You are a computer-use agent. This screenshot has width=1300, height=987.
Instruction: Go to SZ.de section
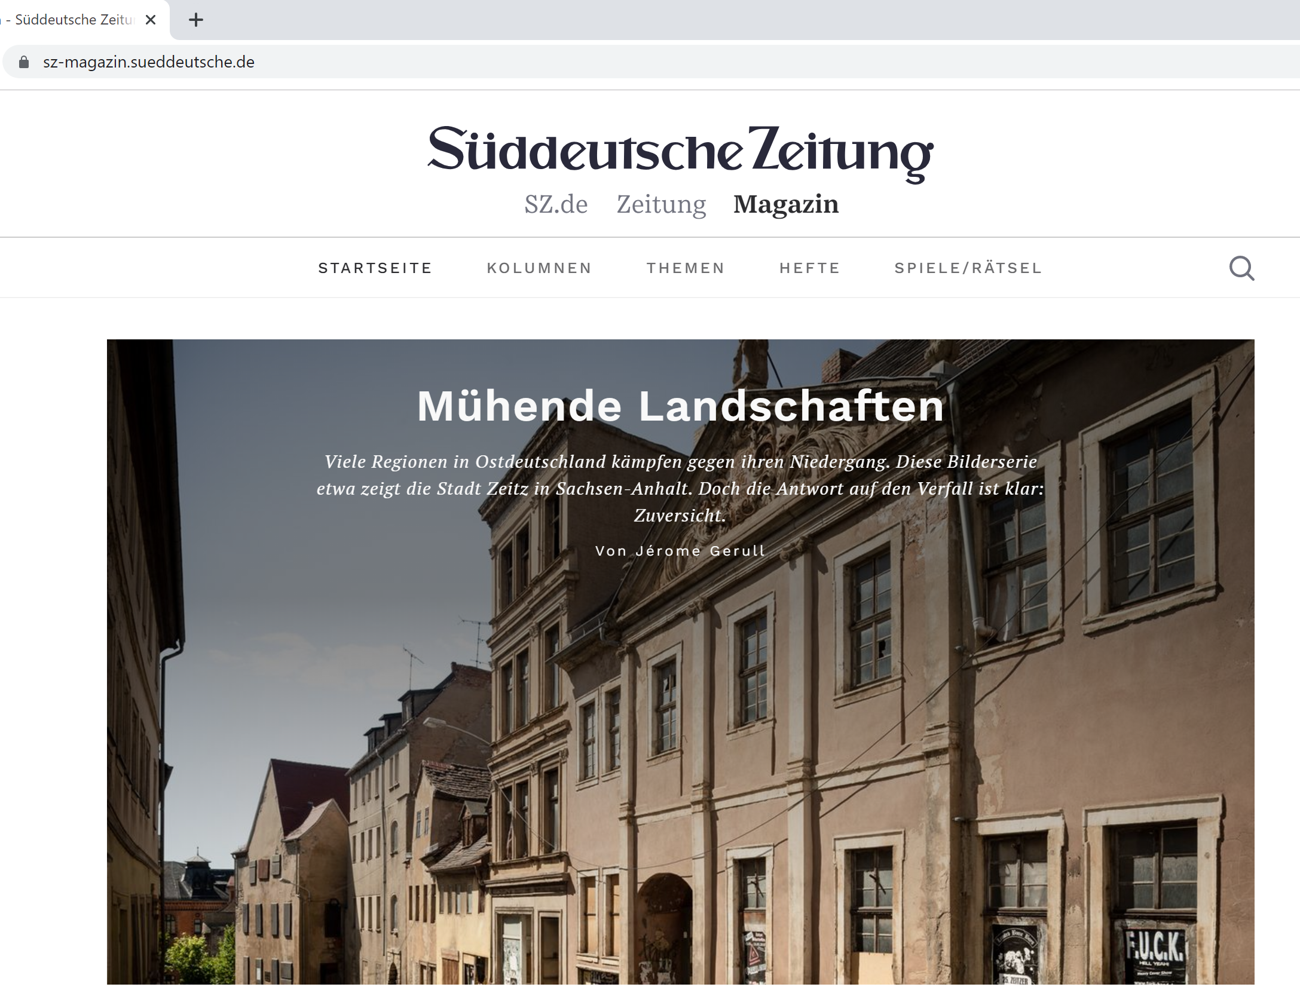tap(556, 204)
